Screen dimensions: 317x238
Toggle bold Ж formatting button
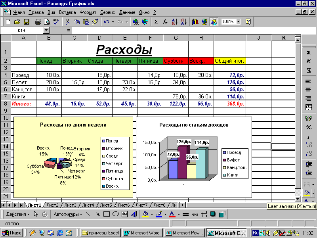point(309,53)
